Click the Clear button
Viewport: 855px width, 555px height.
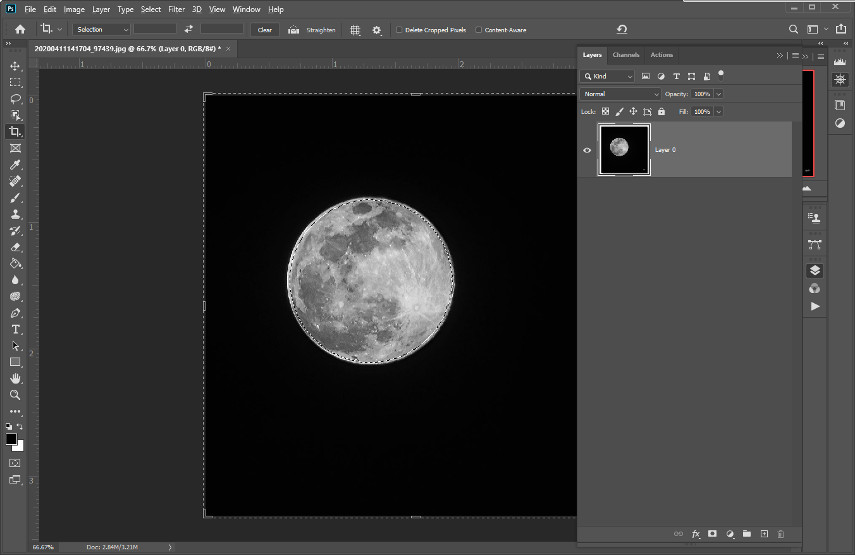265,30
